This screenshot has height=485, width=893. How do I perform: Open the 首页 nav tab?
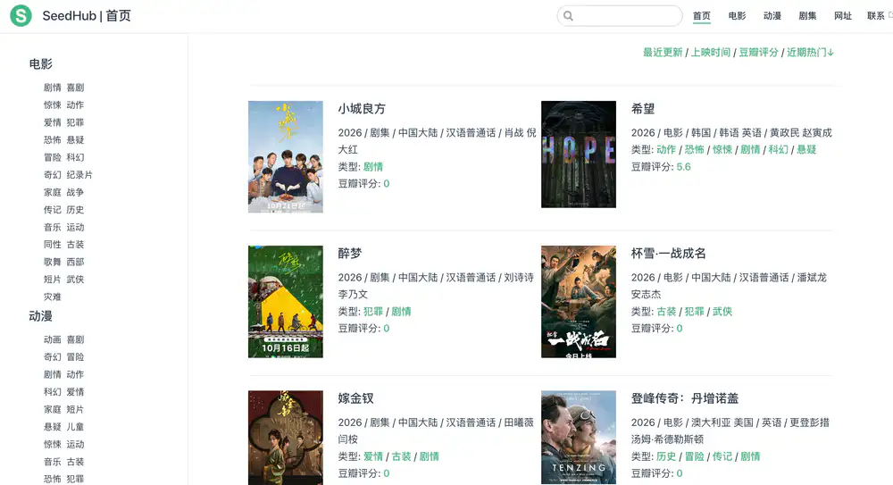(702, 16)
